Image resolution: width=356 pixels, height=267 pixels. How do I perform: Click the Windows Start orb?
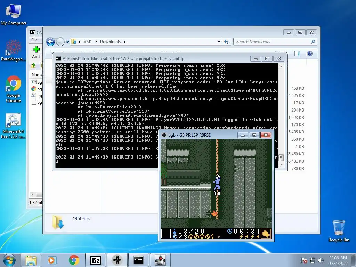tap(9, 260)
